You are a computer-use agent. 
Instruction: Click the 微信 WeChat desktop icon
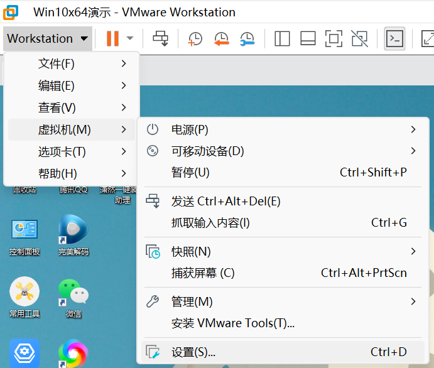pos(73,296)
